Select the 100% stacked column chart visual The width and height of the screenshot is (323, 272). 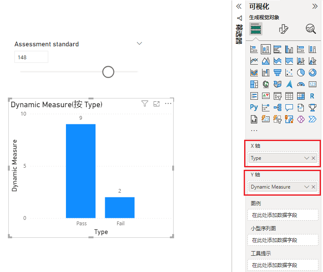(x=313, y=49)
